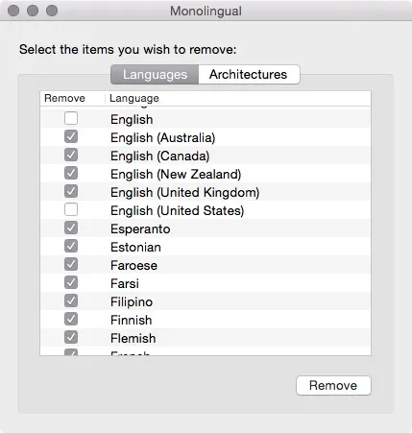The image size is (412, 433).
Task: Uncheck English (United Kingdom) checkbox
Action: click(x=71, y=191)
